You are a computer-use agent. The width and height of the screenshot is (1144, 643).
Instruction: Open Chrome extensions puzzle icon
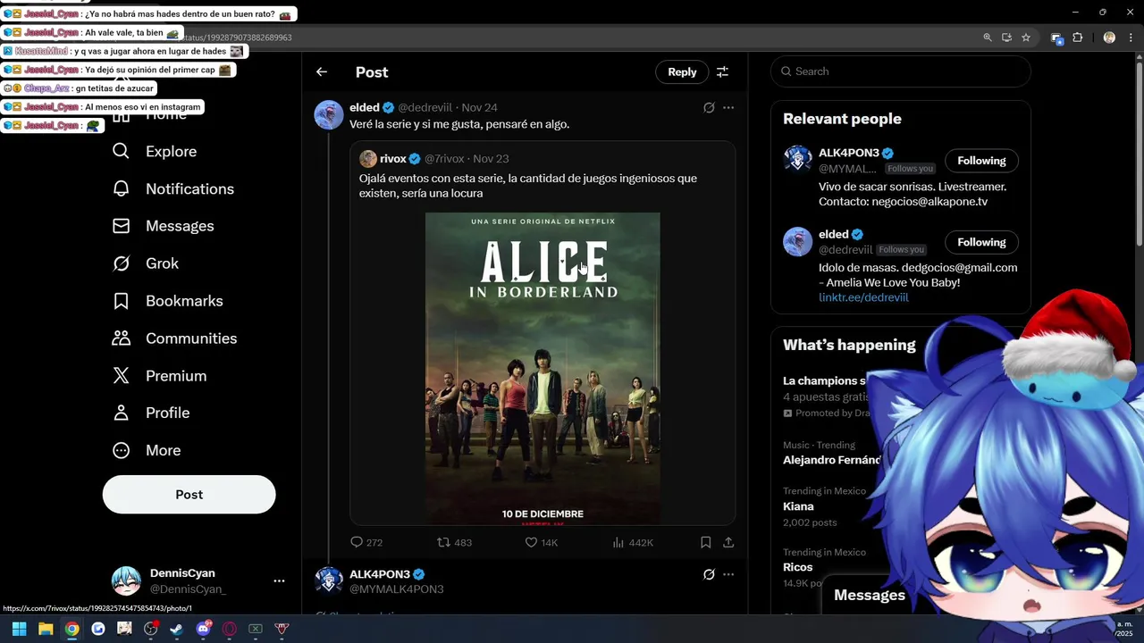[x=1078, y=38]
